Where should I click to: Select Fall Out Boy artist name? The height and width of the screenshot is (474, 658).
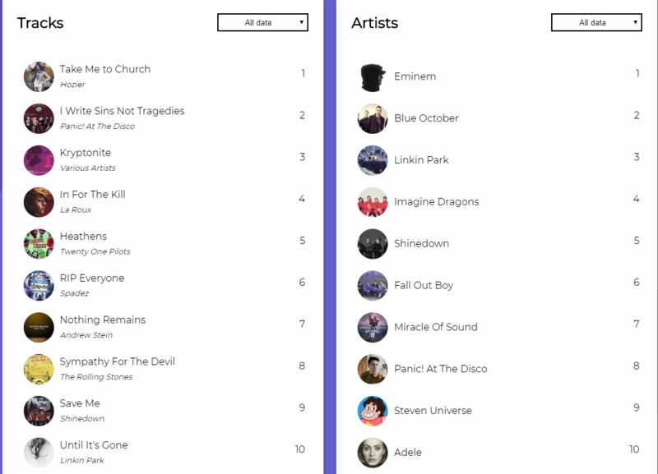pos(424,285)
